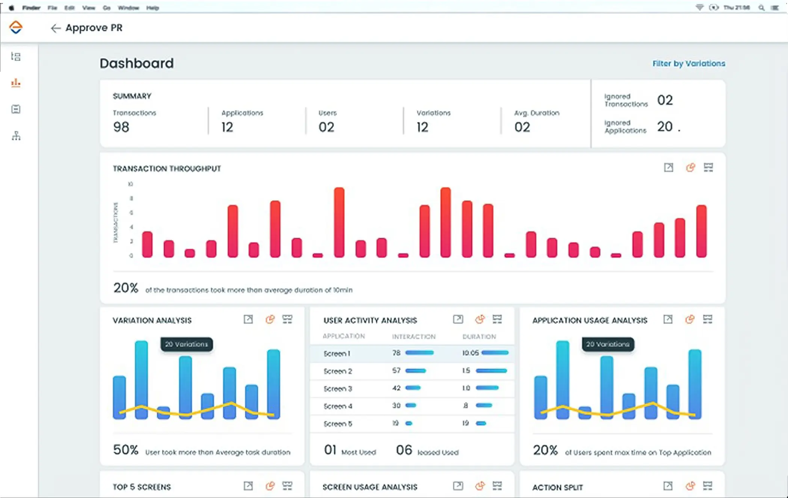Select the Screen 2 row
The width and height of the screenshot is (788, 498).
412,371
